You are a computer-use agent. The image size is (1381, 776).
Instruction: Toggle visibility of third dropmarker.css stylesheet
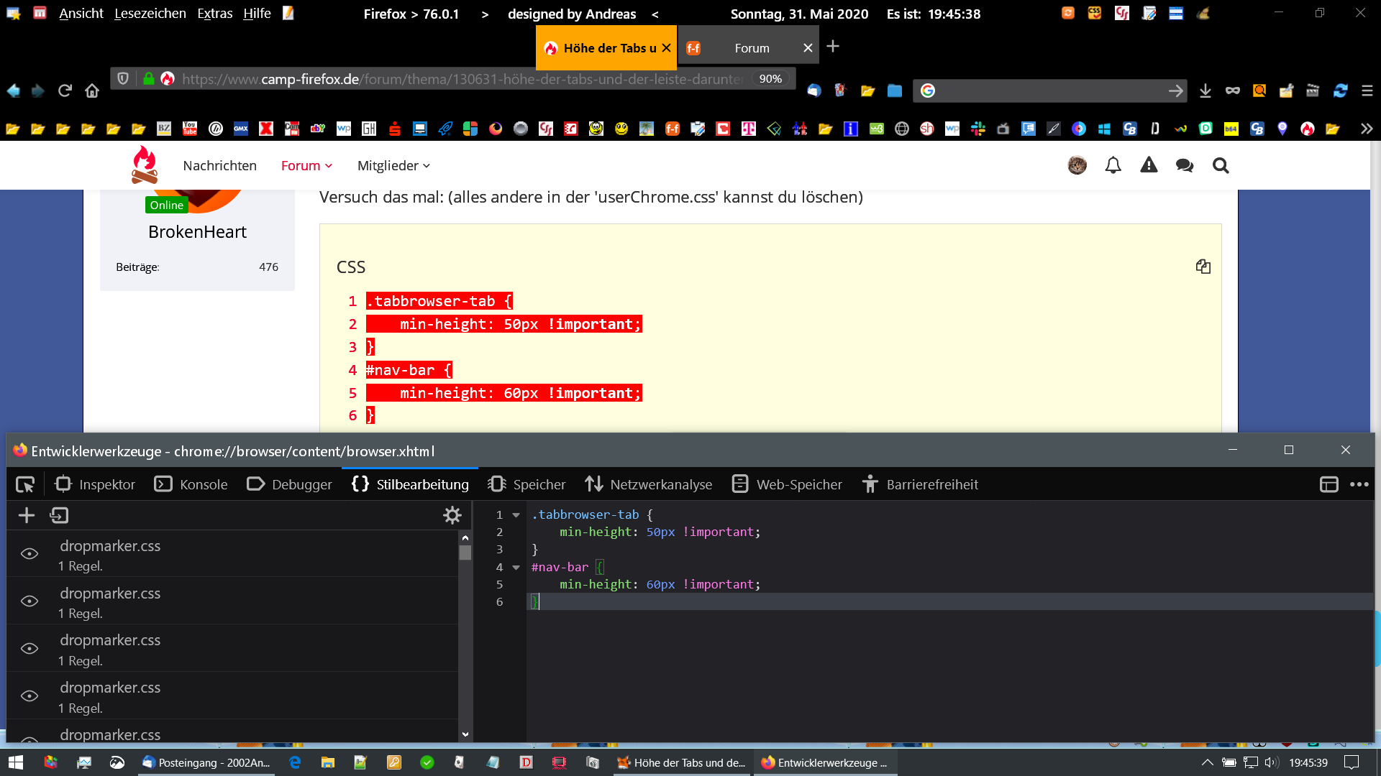(x=29, y=649)
